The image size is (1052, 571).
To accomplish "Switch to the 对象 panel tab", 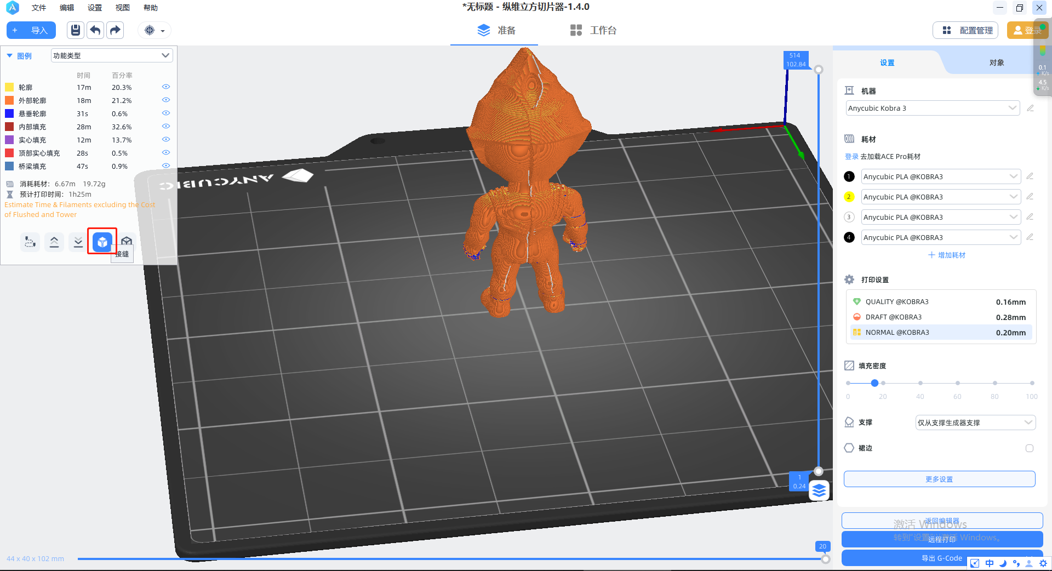I will coord(997,62).
